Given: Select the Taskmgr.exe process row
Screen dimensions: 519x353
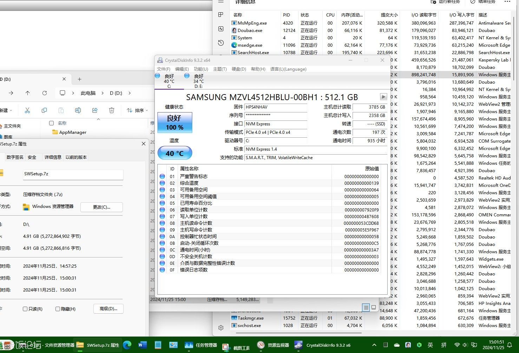Looking at the screenshot, I should coord(371,318).
